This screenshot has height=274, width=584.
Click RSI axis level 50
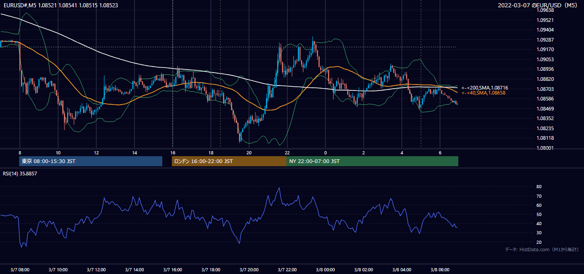(x=539, y=214)
